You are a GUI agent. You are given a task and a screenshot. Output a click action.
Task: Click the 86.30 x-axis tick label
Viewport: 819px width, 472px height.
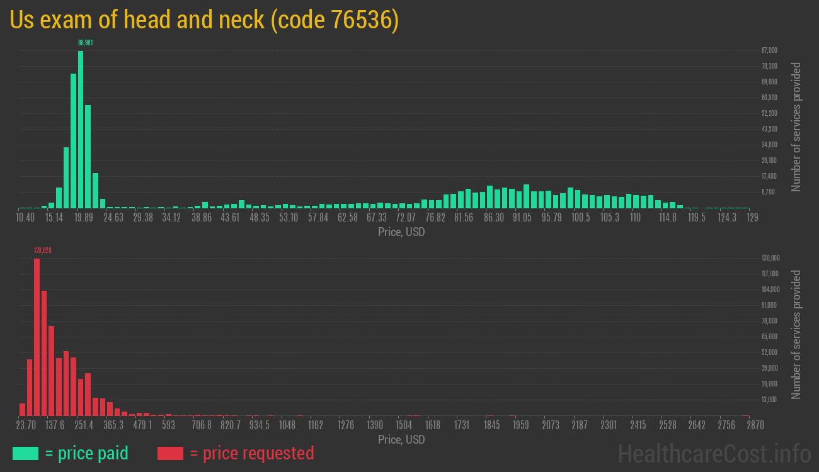click(x=493, y=218)
